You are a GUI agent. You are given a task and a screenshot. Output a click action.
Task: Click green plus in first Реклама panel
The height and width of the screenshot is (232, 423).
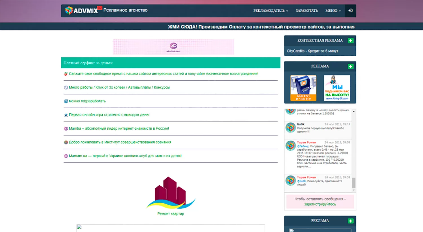(351, 66)
